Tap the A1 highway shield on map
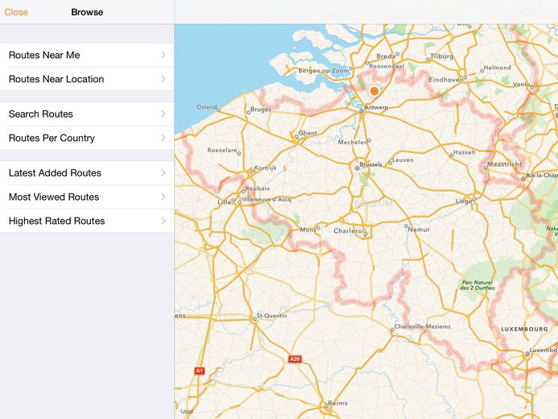 pos(200,371)
